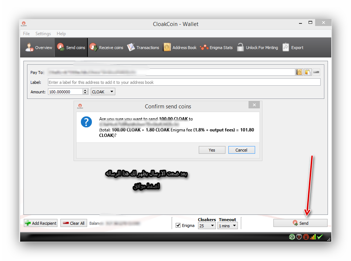Image resolution: width=351 pixels, height=261 pixels.
Task: Click the Pay To address field
Action: pos(171,72)
